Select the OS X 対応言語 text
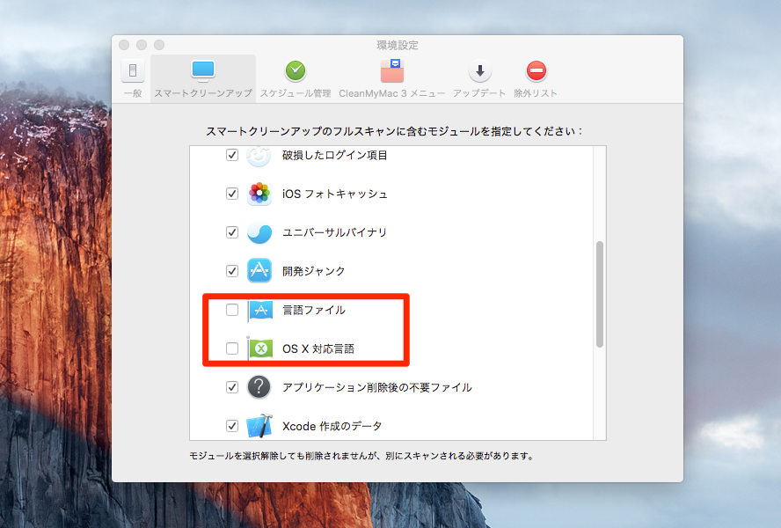The height and width of the screenshot is (528, 781). click(x=318, y=348)
